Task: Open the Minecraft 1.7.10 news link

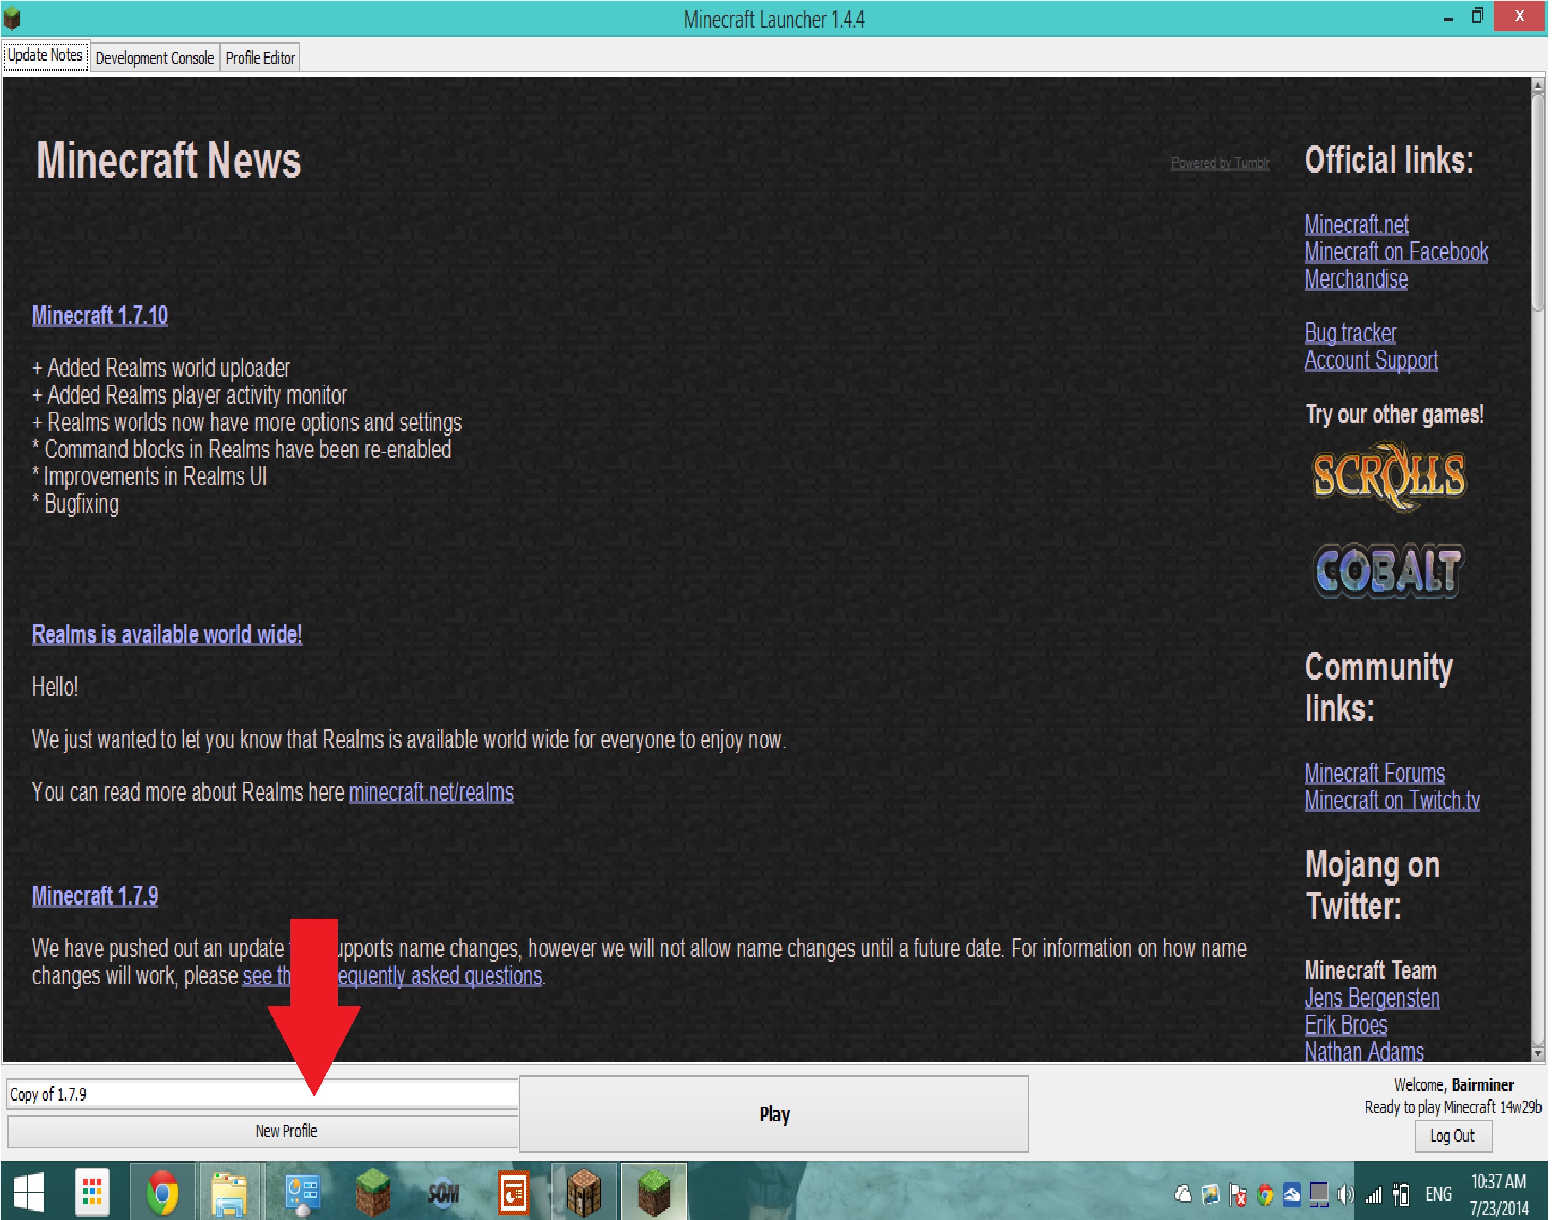Action: (x=100, y=316)
